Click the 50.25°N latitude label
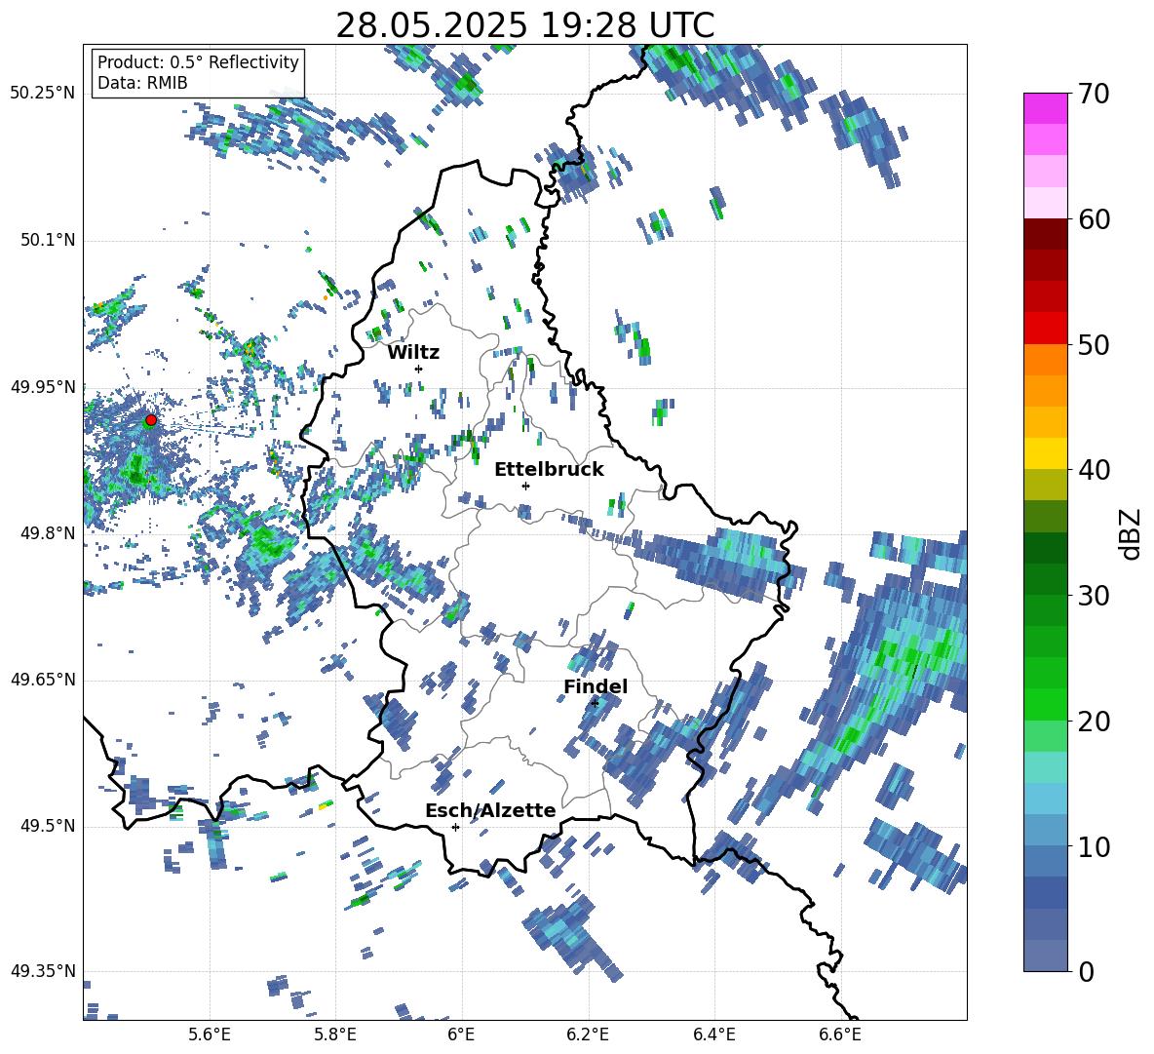Image resolution: width=1154 pixels, height=1054 pixels. 43,93
